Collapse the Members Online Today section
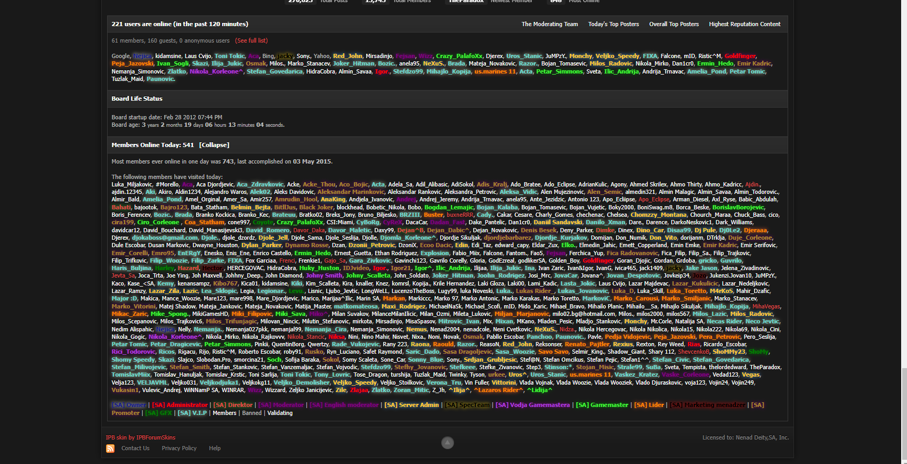Viewport: 907px width, 464px height. [x=214, y=145]
